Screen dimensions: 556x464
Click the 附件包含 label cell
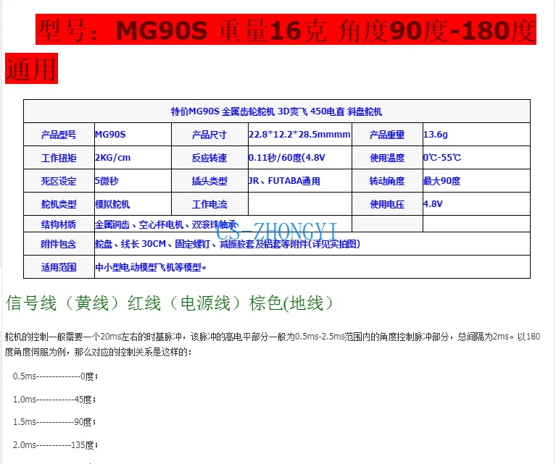[59, 245]
